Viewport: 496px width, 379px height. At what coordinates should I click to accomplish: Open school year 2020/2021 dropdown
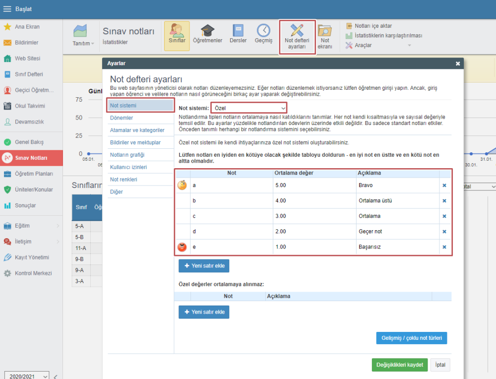pyautogui.click(x=27, y=376)
